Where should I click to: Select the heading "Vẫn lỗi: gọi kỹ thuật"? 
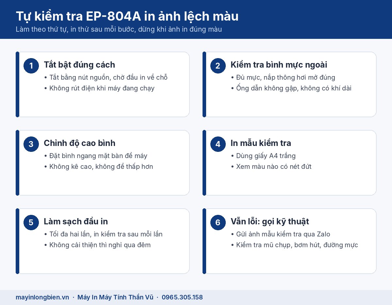tap(270, 221)
